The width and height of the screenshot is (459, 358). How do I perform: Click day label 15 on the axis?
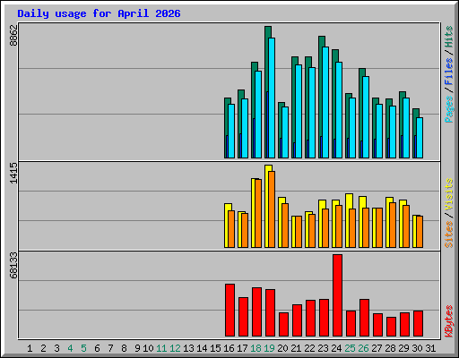tap(215, 348)
